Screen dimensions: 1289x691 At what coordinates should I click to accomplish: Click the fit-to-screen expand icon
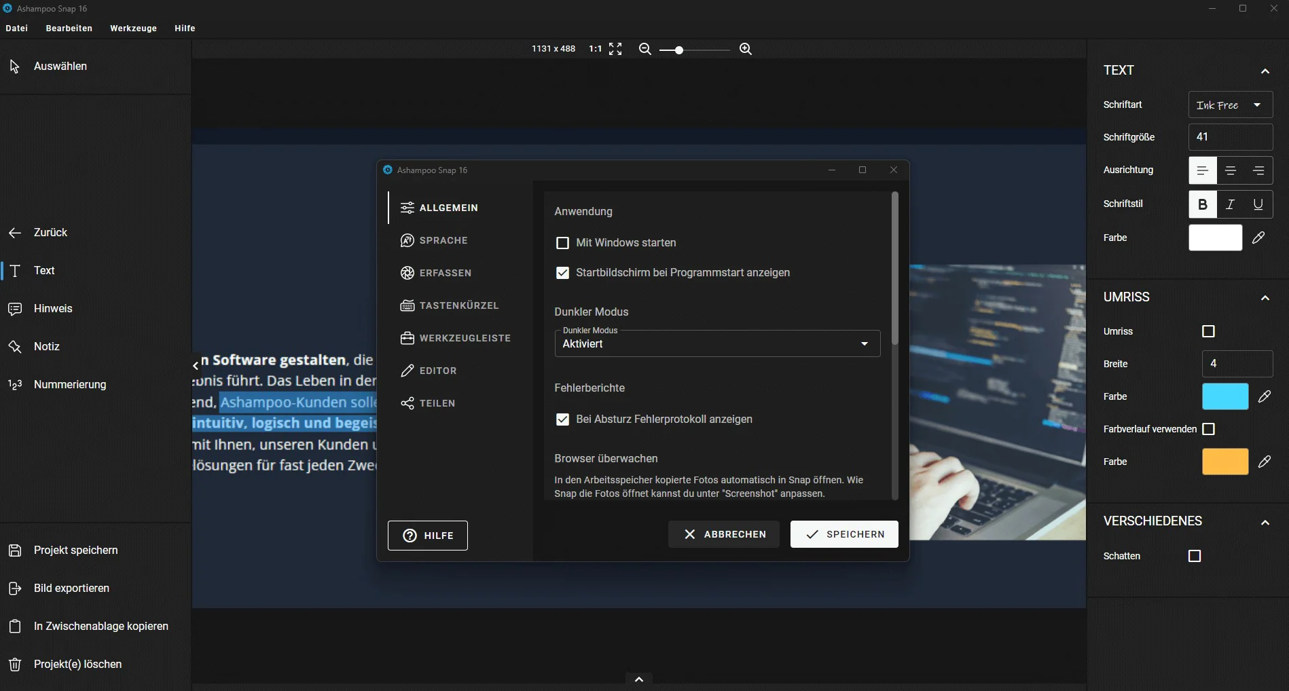coord(615,49)
